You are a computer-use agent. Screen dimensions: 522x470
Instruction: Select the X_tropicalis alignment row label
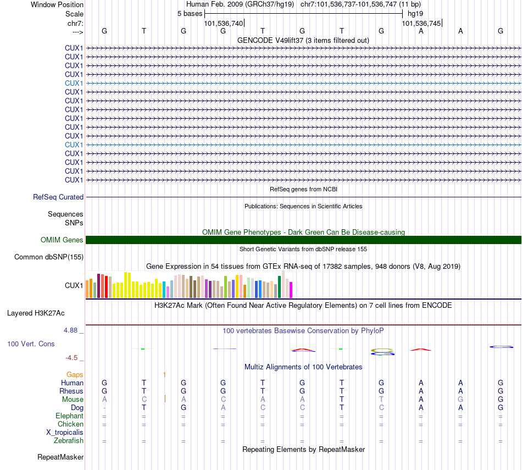tap(65, 433)
